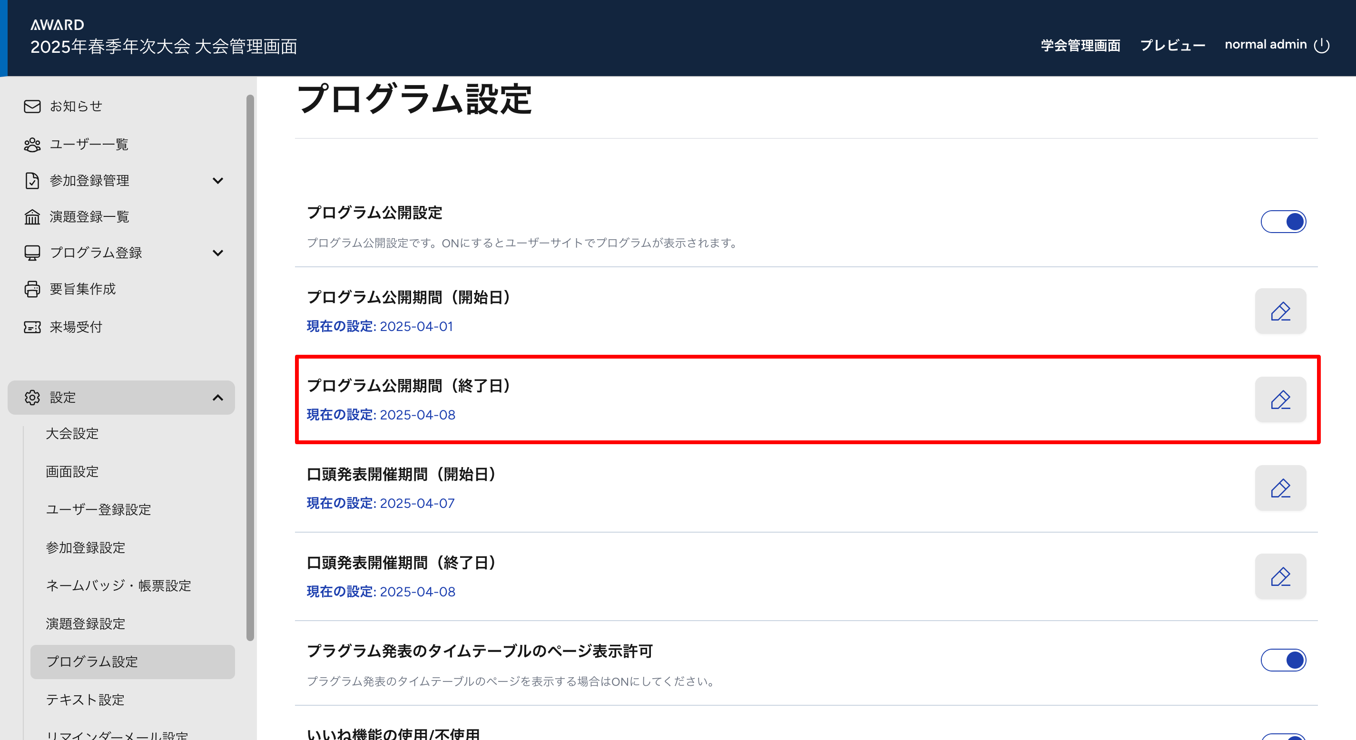Image resolution: width=1356 pixels, height=740 pixels.
Task: Click the ticket icon beside 来場受付
Action: tap(32, 327)
